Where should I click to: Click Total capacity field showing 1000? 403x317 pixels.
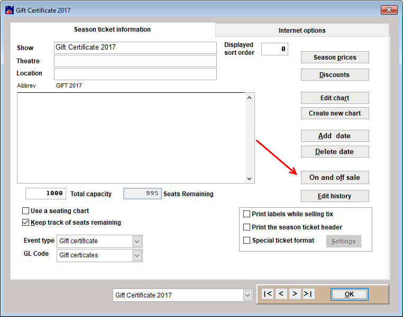click(45, 194)
